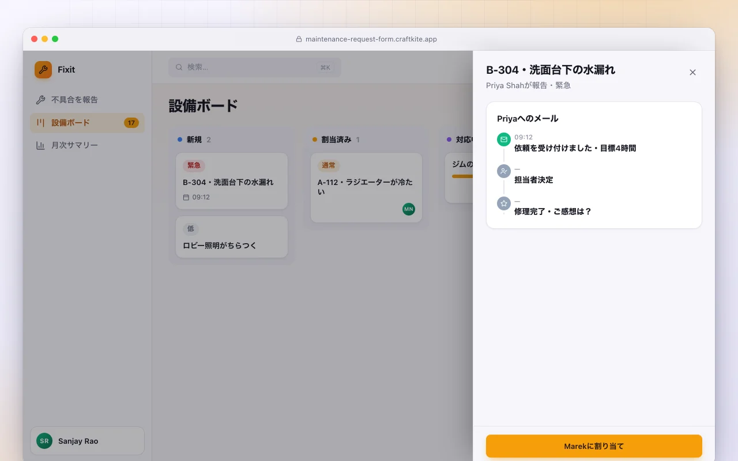Click the calendar icon next to 09:12
Image resolution: width=738 pixels, height=461 pixels.
(186, 197)
